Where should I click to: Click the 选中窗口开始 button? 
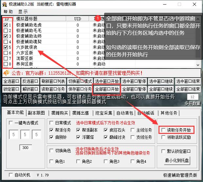[x=107, y=81]
